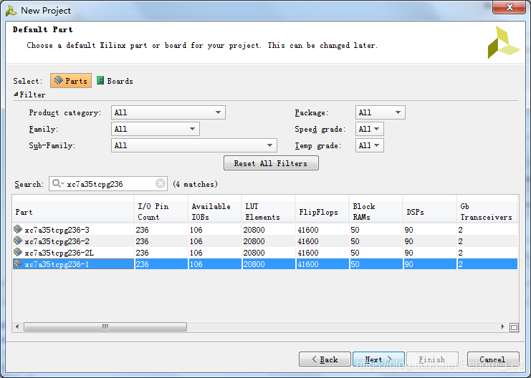This screenshot has height=378, width=531.
Task: Switch selection to Boards
Action: tap(115, 81)
